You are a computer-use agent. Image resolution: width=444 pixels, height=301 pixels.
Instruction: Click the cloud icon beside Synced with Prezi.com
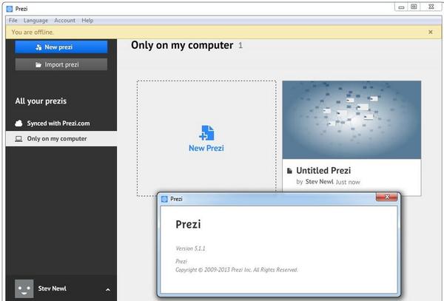click(18, 124)
